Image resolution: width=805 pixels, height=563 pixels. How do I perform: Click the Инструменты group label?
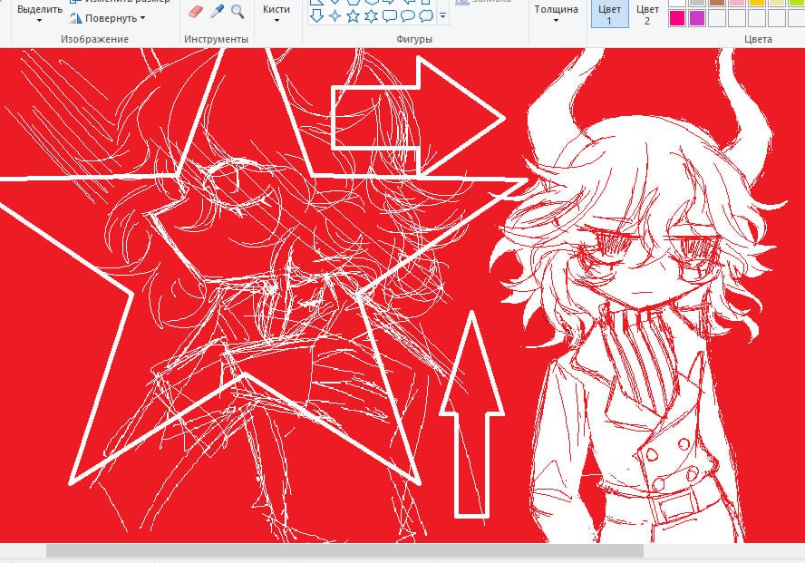click(x=216, y=39)
